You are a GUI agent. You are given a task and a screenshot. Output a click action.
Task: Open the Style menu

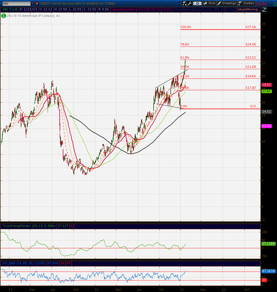(x=209, y=3)
